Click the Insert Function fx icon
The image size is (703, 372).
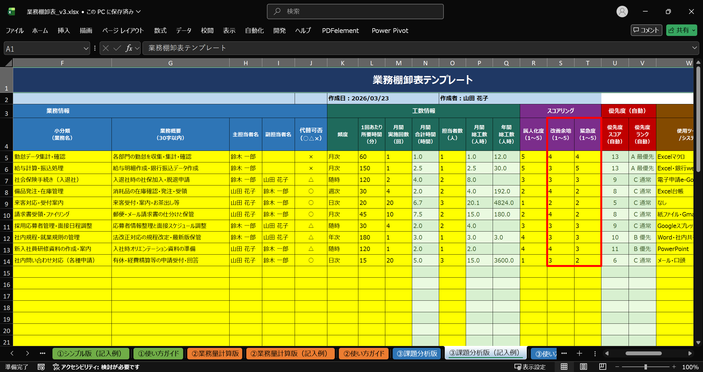tap(129, 48)
